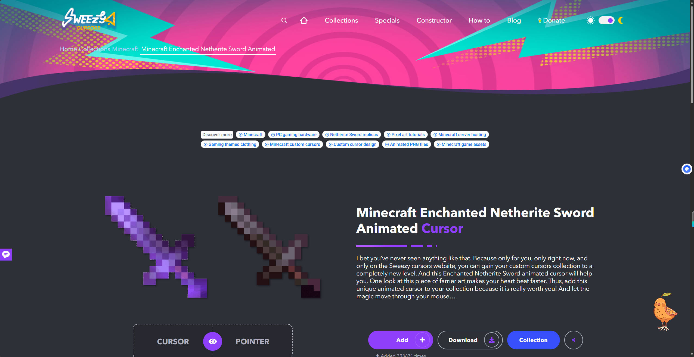The height and width of the screenshot is (357, 694).
Task: Expand the Pixel art tutorials tag
Action: [x=405, y=134]
